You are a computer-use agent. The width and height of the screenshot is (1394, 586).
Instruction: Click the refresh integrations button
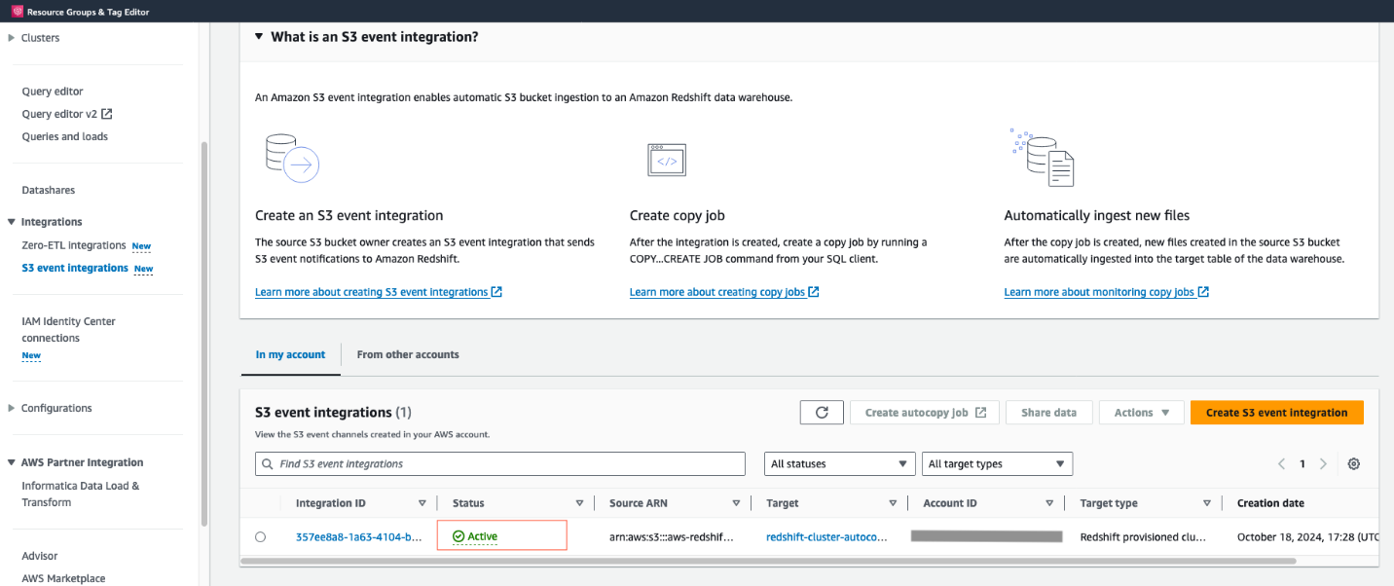[822, 413]
